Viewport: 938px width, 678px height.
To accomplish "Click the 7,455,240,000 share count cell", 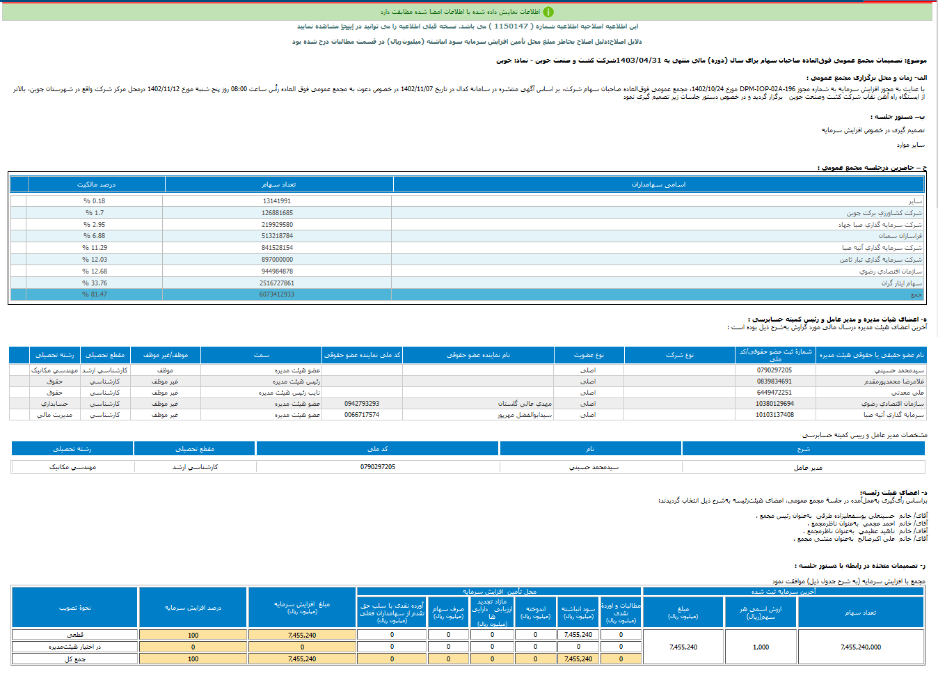I will click(x=860, y=647).
